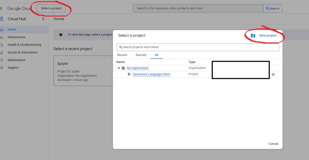The height and width of the screenshot is (160, 309).
Task: Focus the Search projects and folders field
Action: (x=198, y=47)
